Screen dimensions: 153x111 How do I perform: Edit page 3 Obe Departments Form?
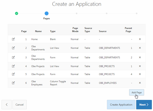point(13,58)
